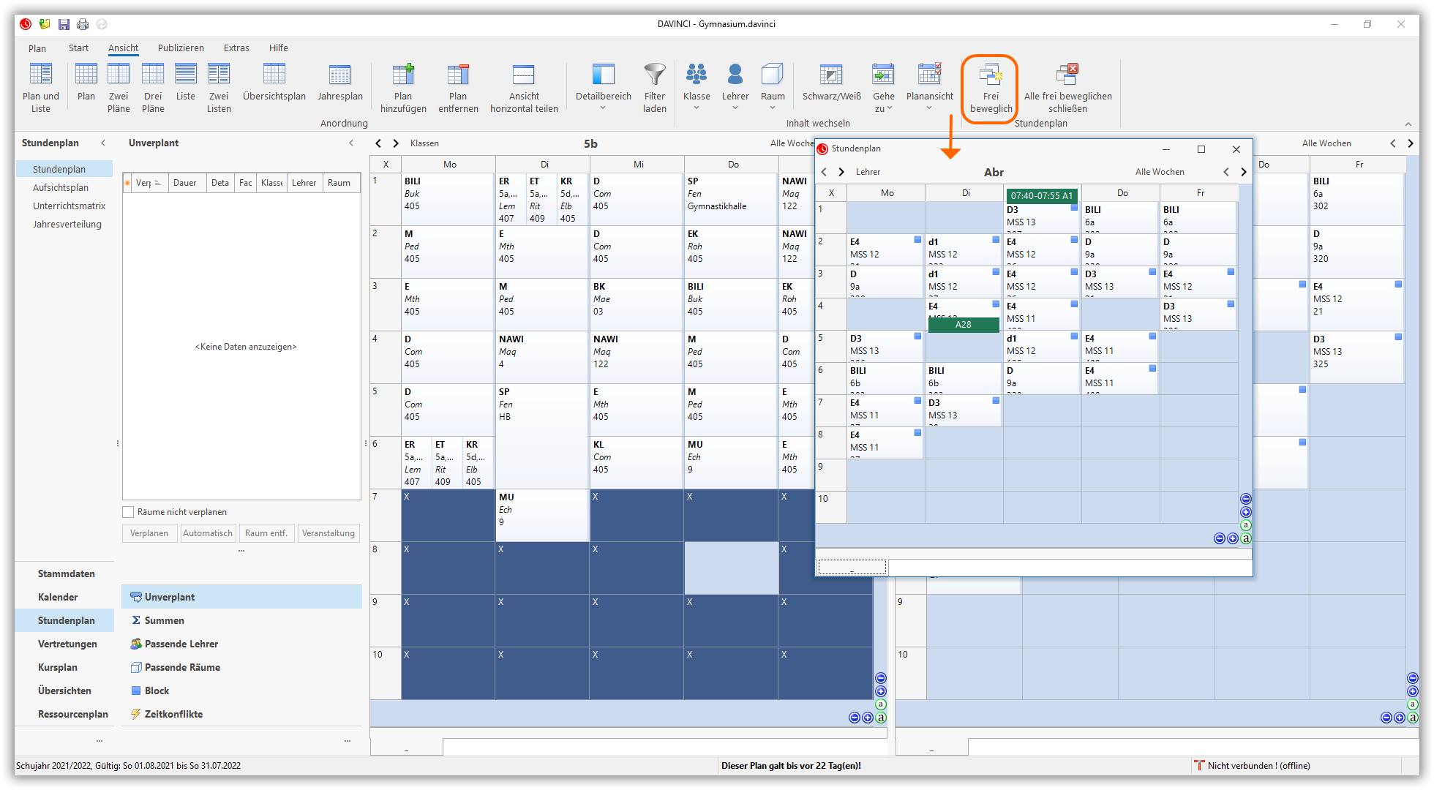The height and width of the screenshot is (790, 1434).
Task: Click Ansicht horizontal teilen icon
Action: click(x=524, y=75)
